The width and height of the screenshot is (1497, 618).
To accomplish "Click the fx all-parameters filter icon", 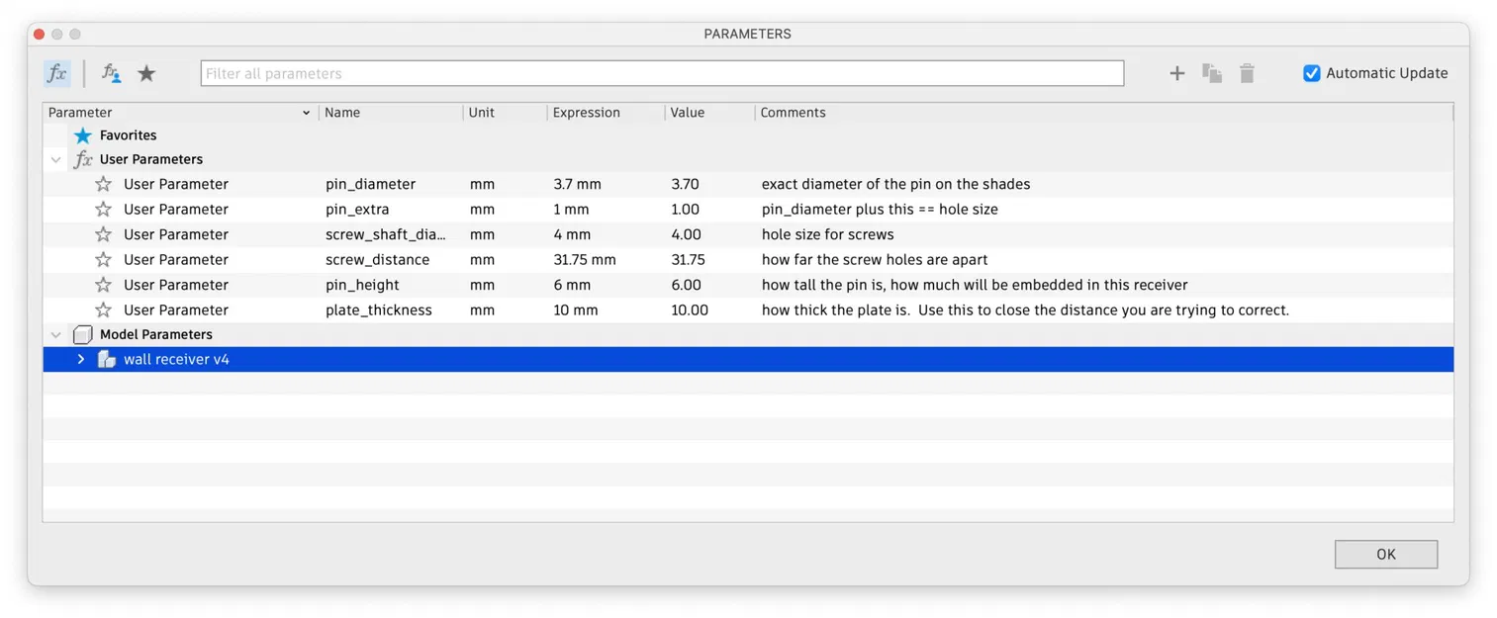I will coord(57,73).
